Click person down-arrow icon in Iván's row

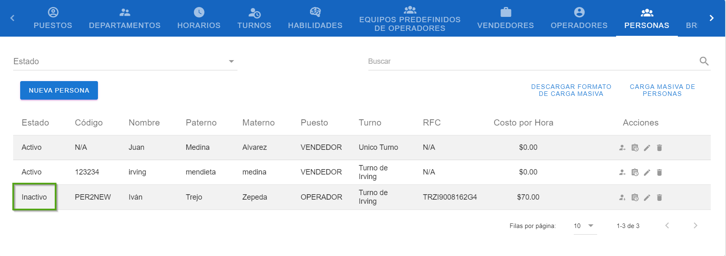click(x=622, y=198)
